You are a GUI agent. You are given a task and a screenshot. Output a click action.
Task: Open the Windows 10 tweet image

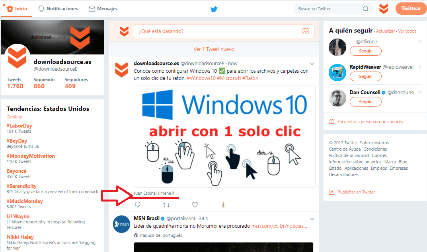[224, 136]
